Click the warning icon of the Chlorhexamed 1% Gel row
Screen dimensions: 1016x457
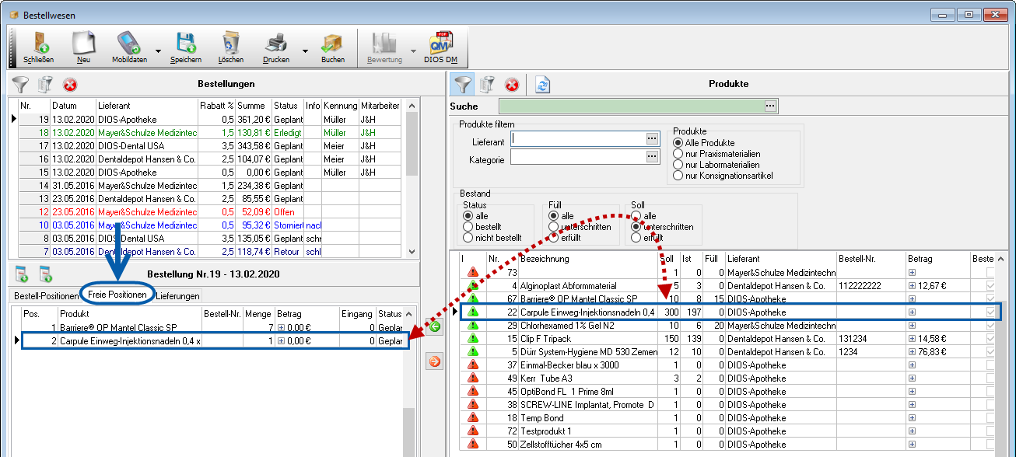[x=472, y=326]
